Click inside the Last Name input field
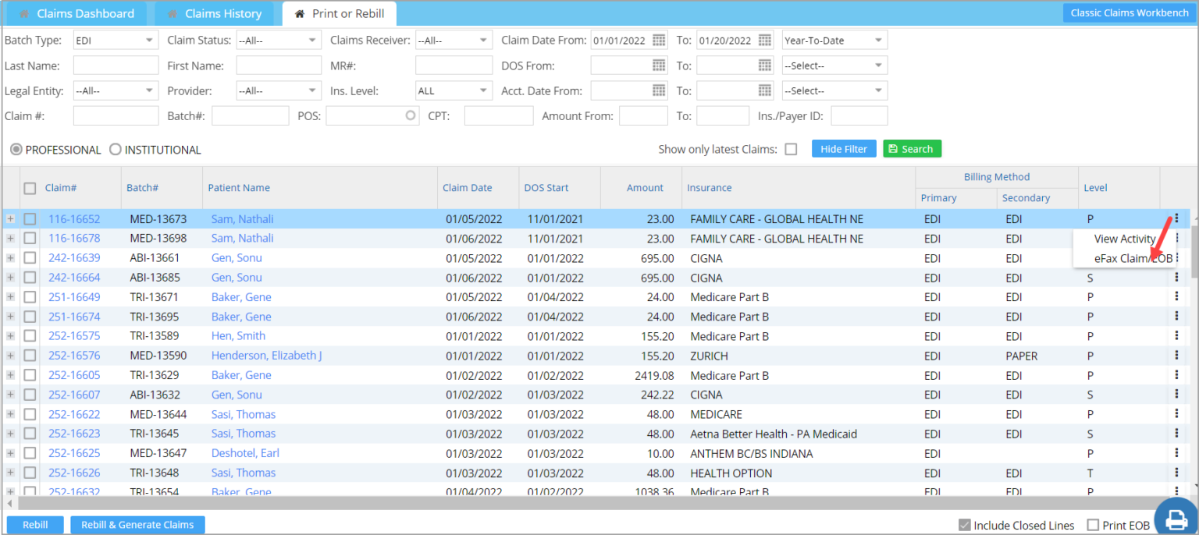Screen dimensions: 1199x535 115,66
